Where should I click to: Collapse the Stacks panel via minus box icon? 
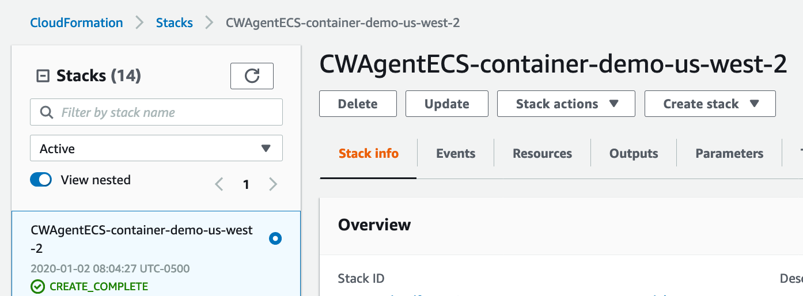point(43,76)
